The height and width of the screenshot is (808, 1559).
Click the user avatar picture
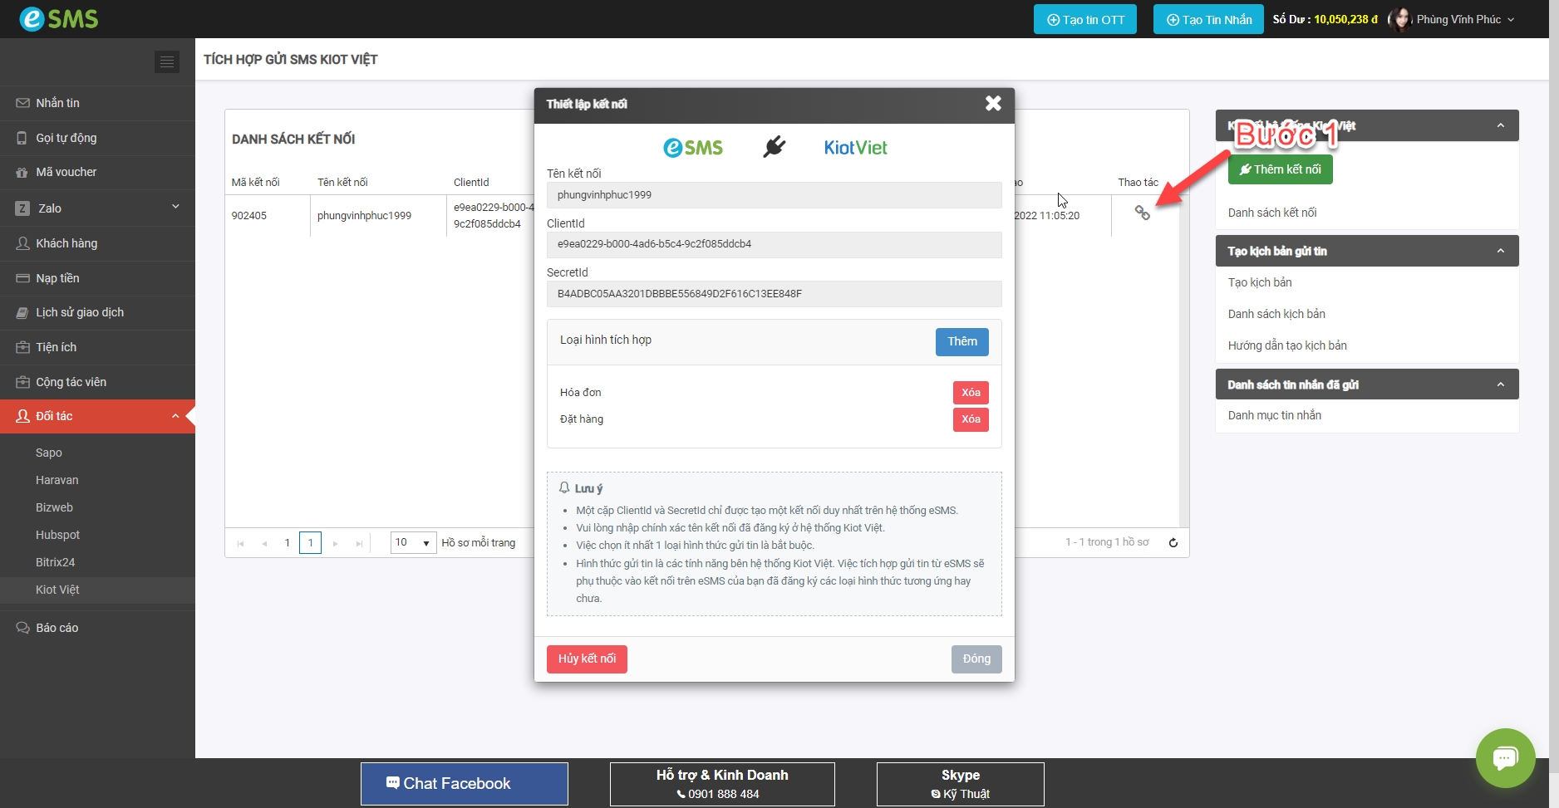(x=1400, y=19)
